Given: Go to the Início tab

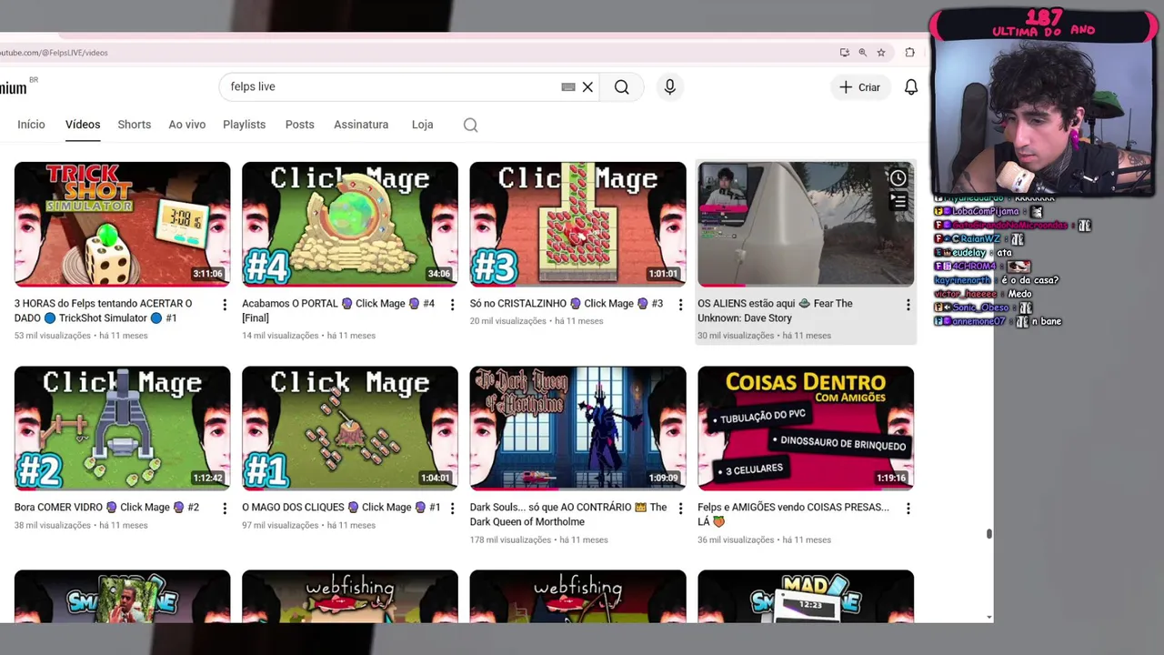Looking at the screenshot, I should 31,125.
